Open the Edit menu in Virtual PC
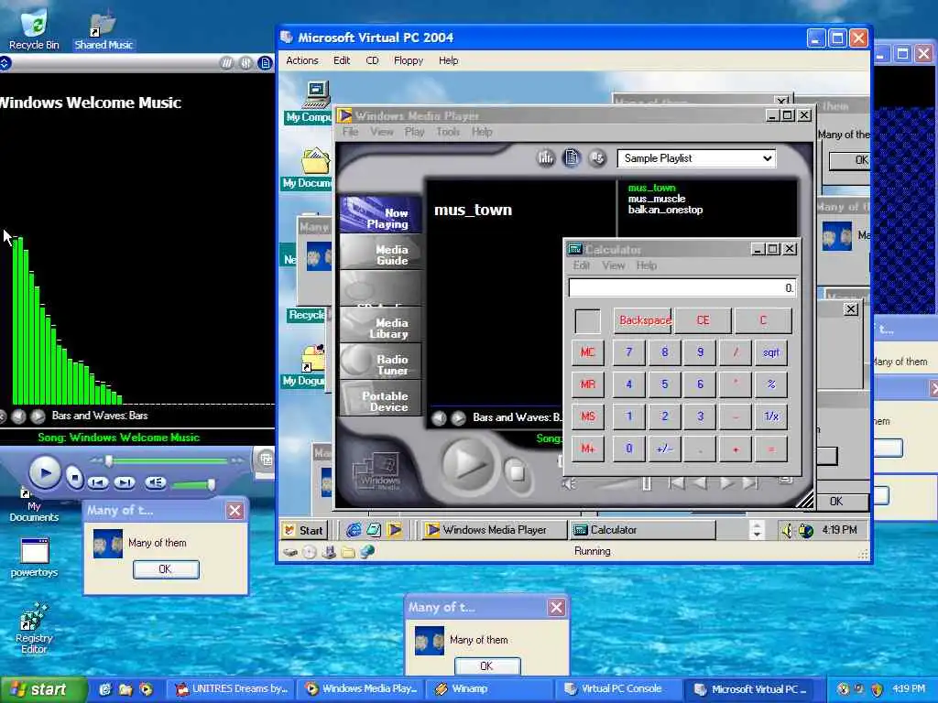The height and width of the screenshot is (703, 938). [x=342, y=60]
